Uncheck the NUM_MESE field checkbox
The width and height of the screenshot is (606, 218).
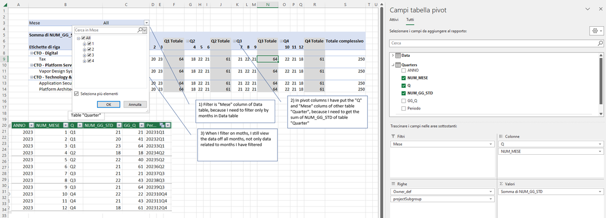404,78
